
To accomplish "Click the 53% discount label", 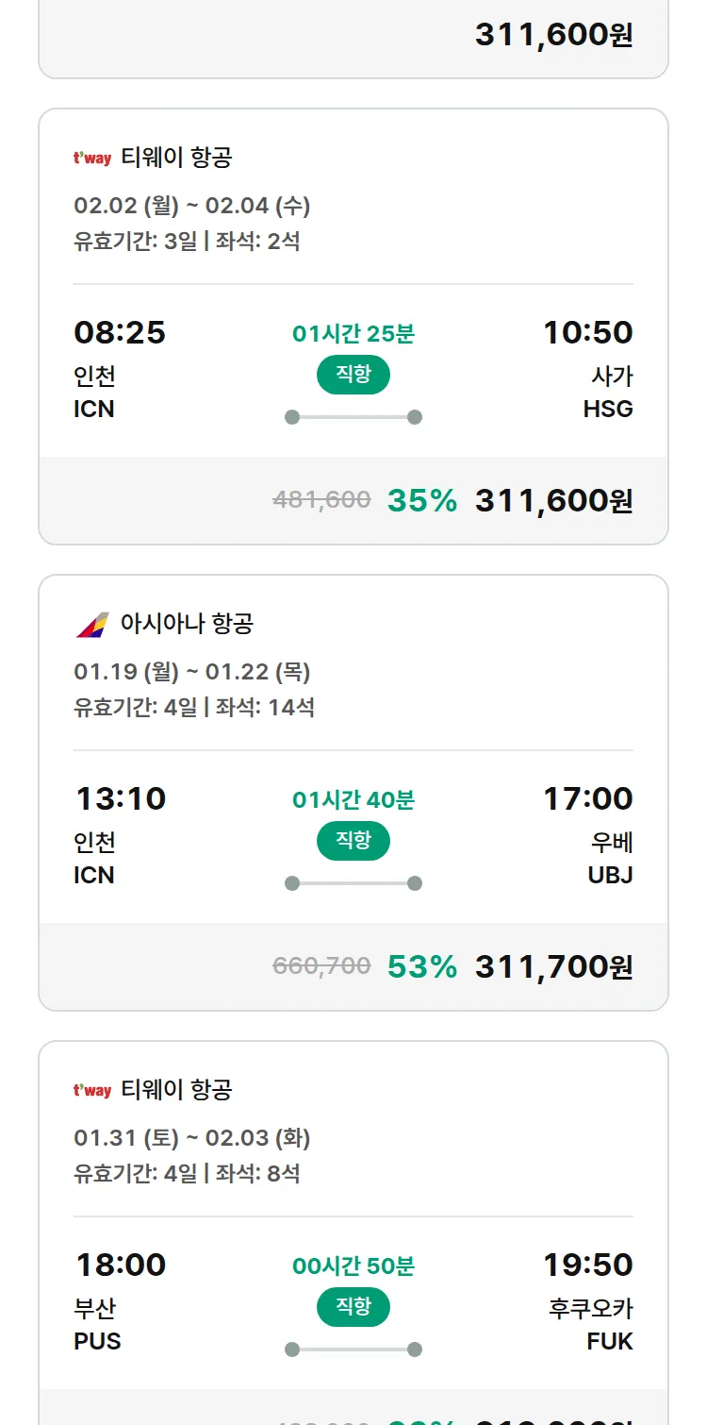I will pos(421,966).
